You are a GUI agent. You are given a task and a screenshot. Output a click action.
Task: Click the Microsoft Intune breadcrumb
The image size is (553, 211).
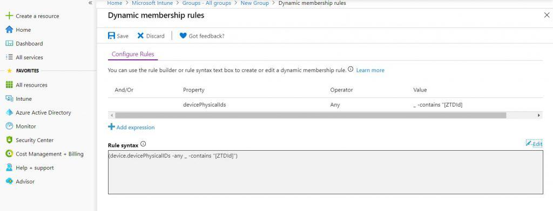point(152,3)
